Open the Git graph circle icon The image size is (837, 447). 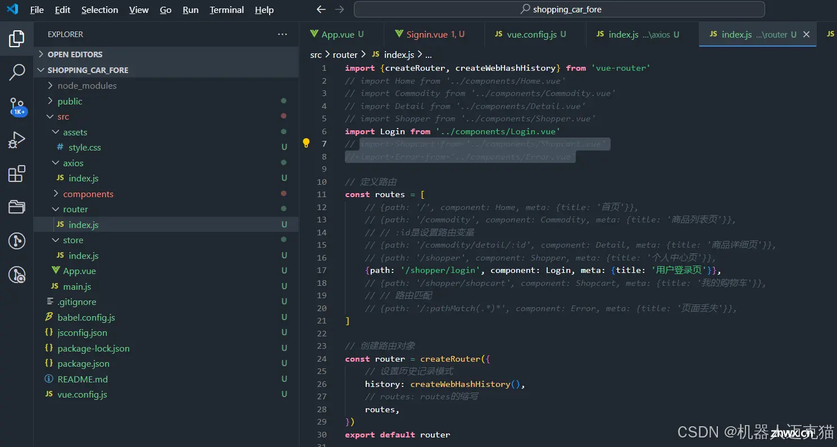click(16, 241)
